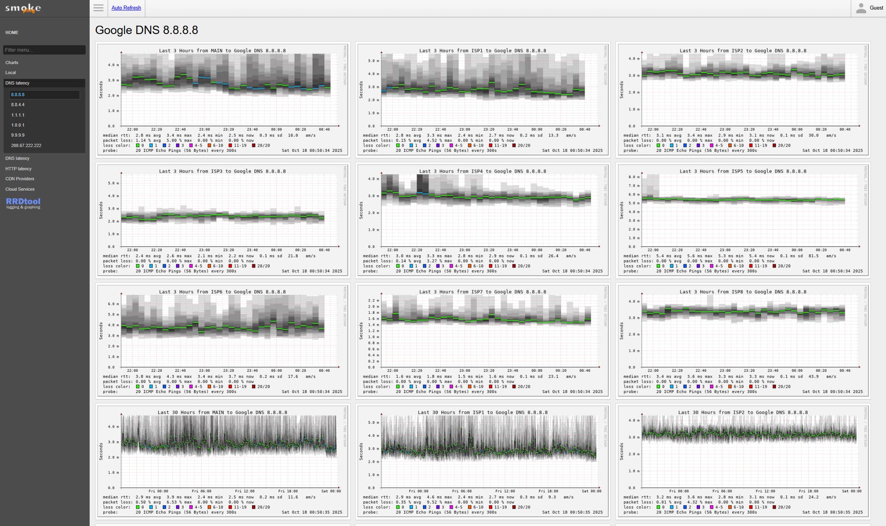886x526 pixels.
Task: Select the 1.1.1.1 target
Action: [18, 115]
